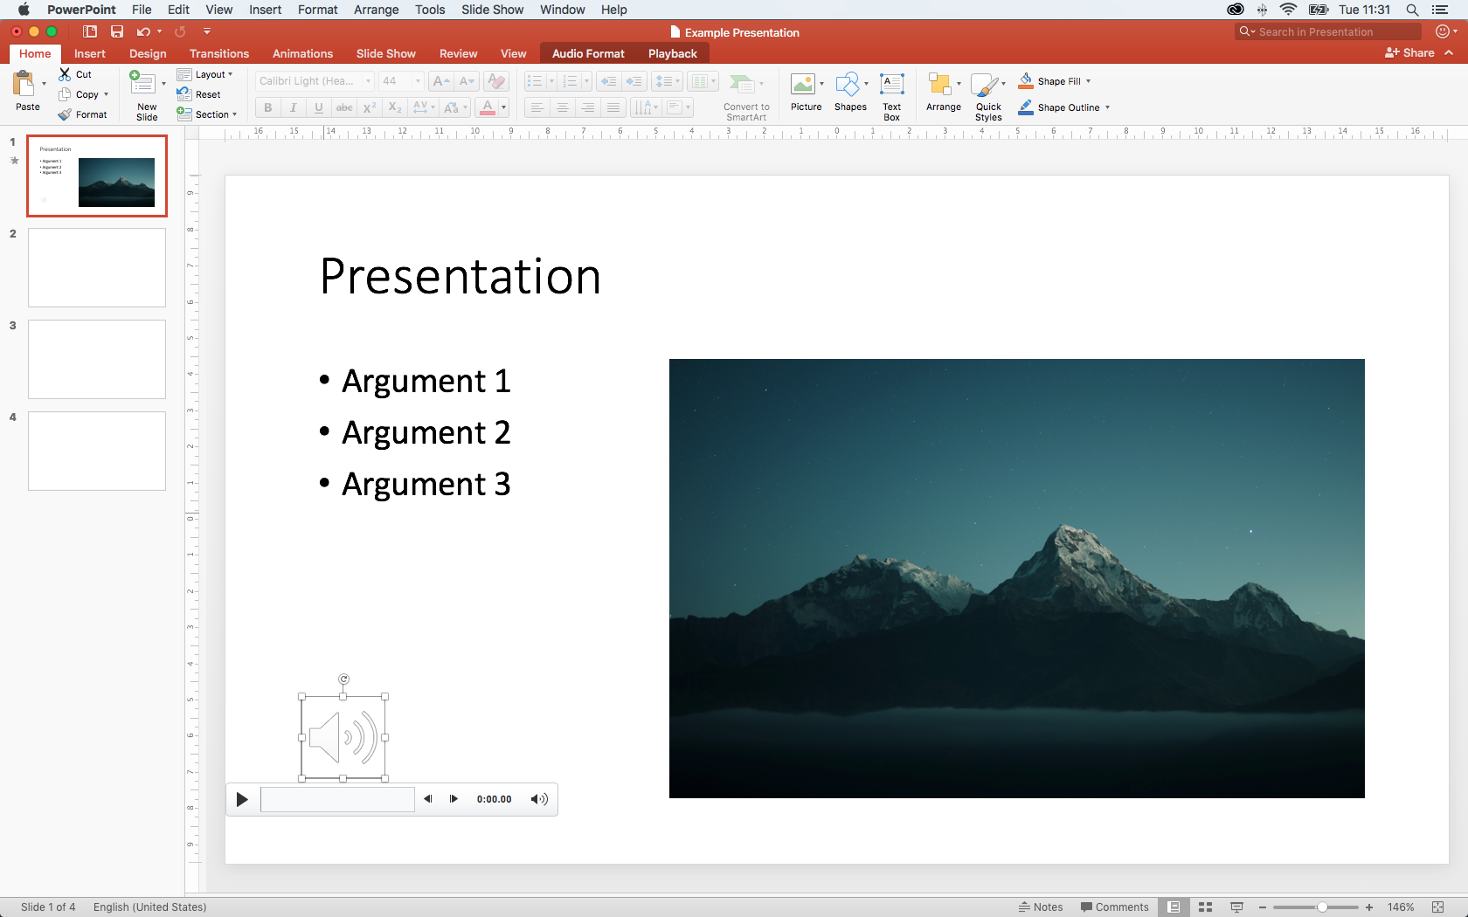Open the Transitions ribbon tab

[x=219, y=53]
